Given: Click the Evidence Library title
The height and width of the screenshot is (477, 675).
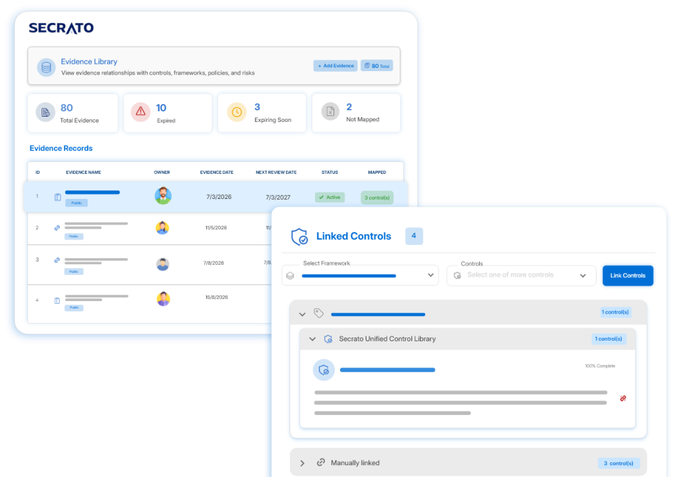Looking at the screenshot, I should point(89,61).
